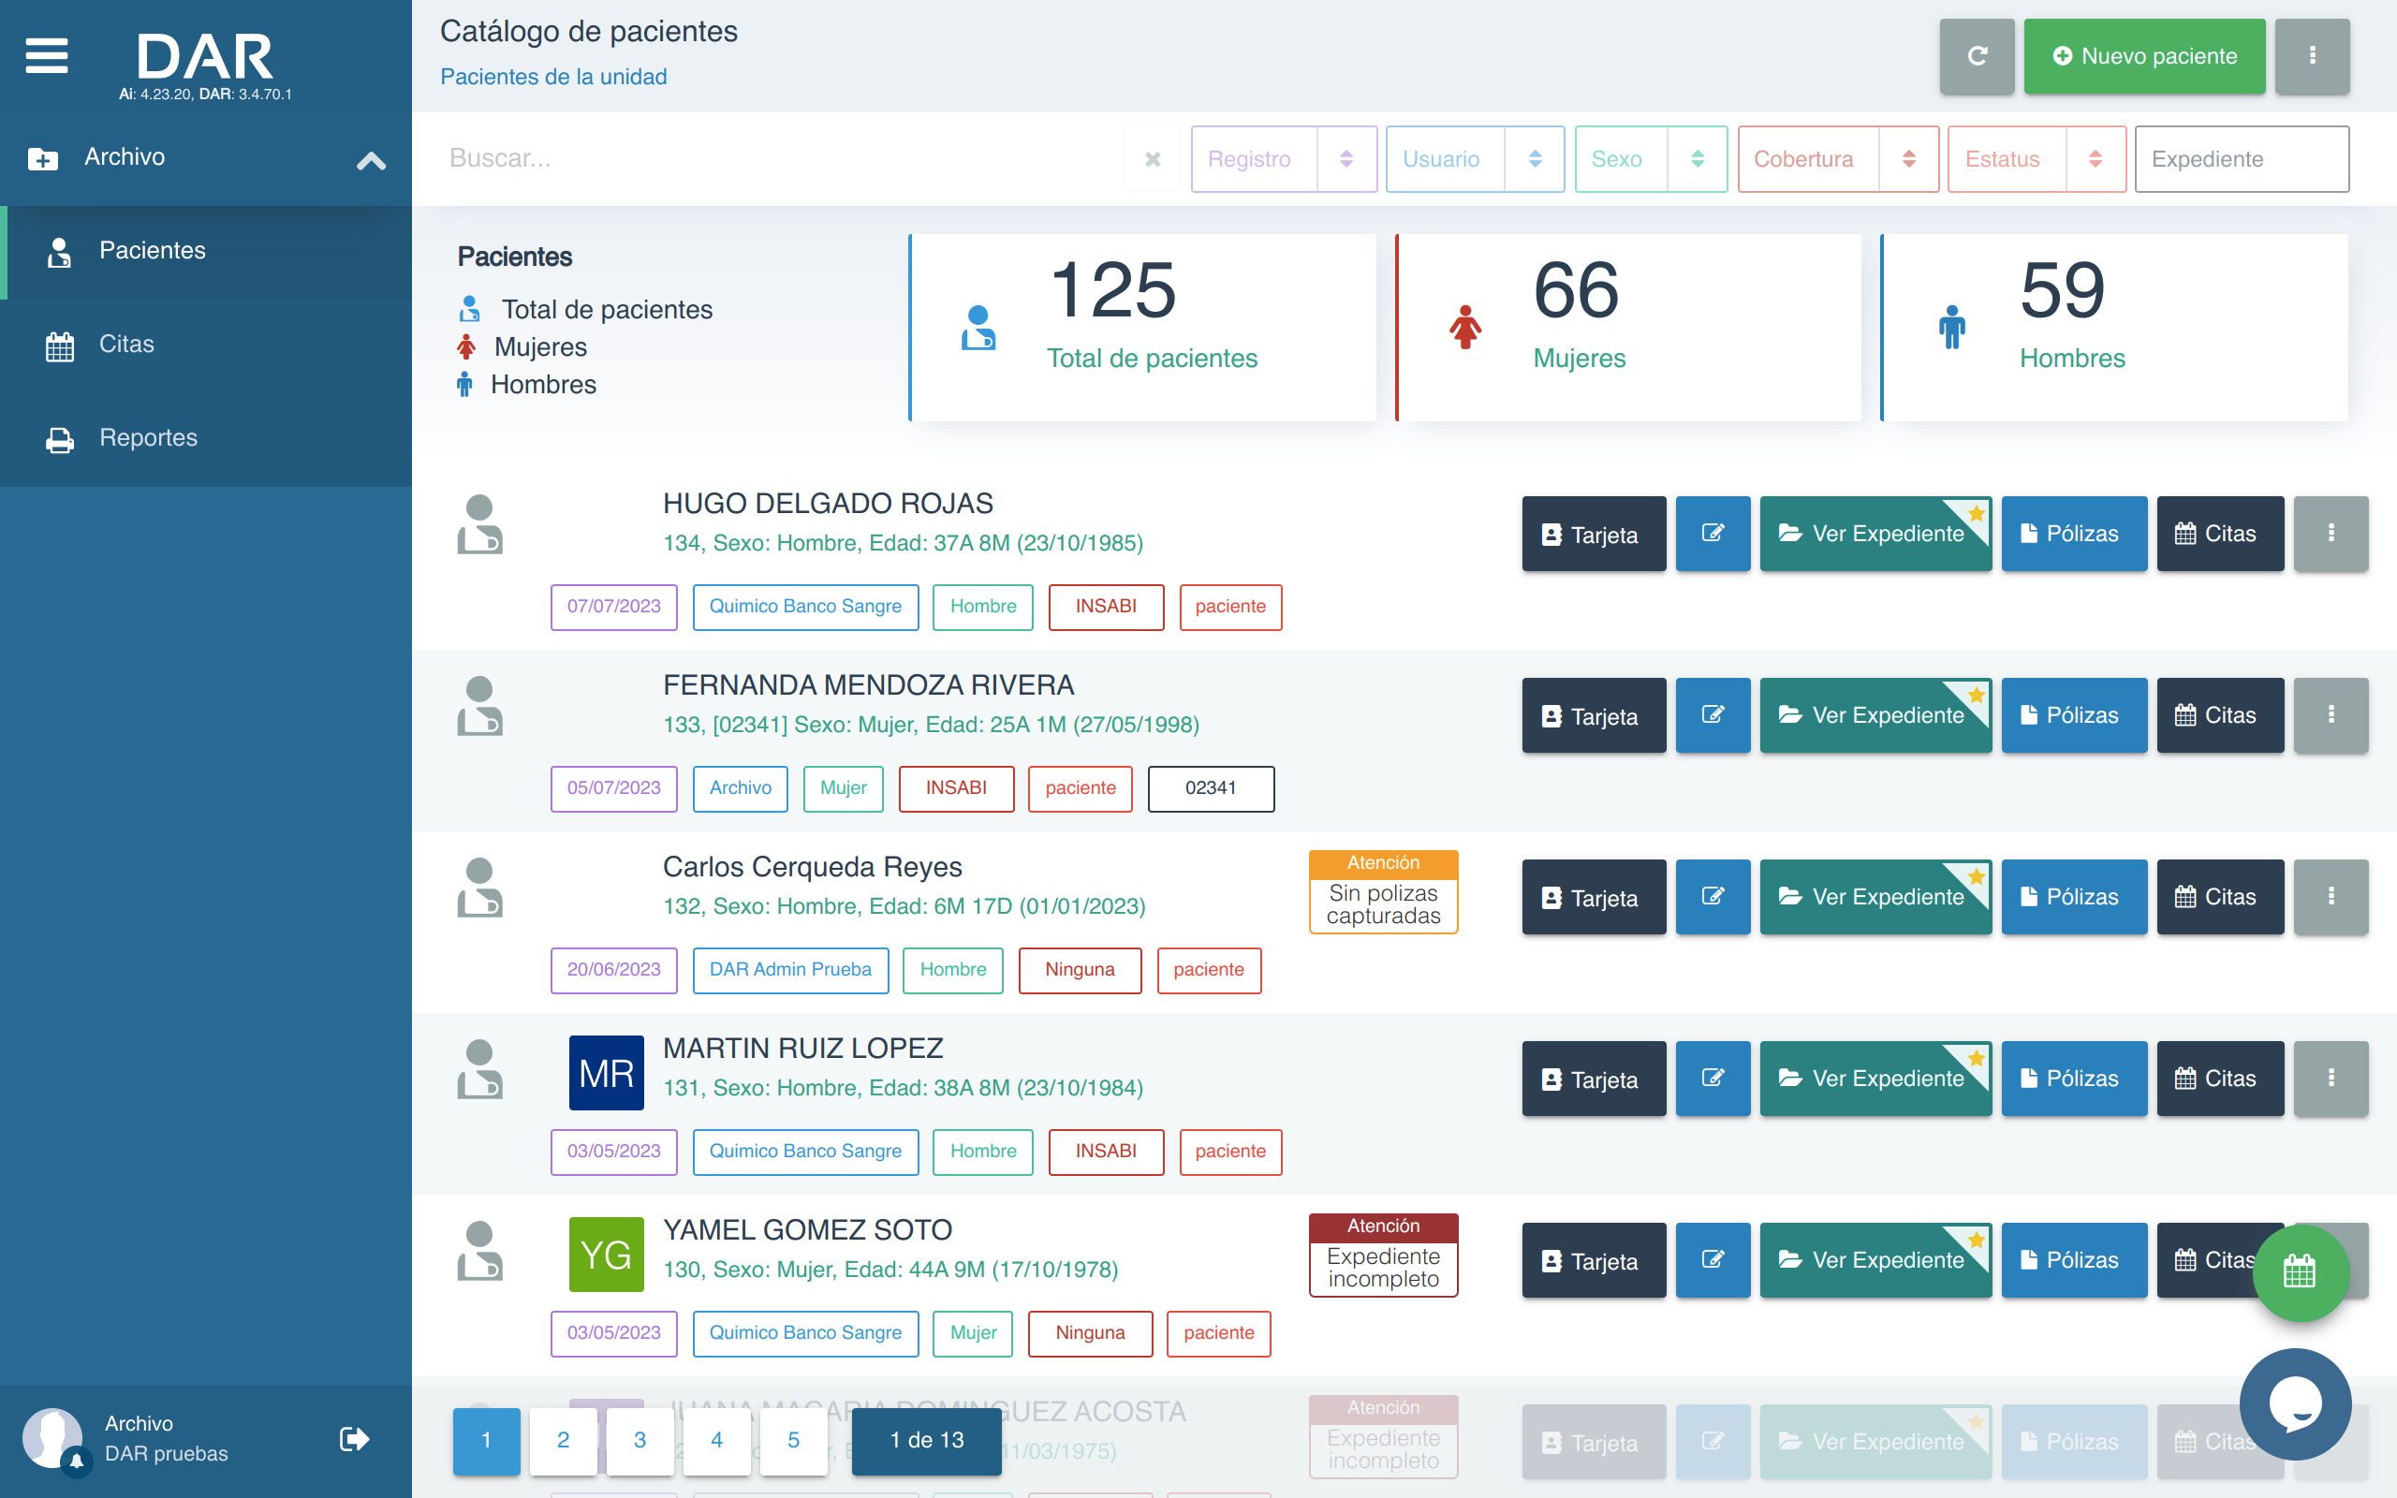Open the chat bubble widget
The height and width of the screenshot is (1498, 2397).
[2295, 1403]
